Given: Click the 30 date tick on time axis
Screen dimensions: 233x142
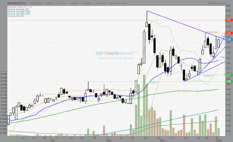Looking at the screenshot, I should pos(159,138).
